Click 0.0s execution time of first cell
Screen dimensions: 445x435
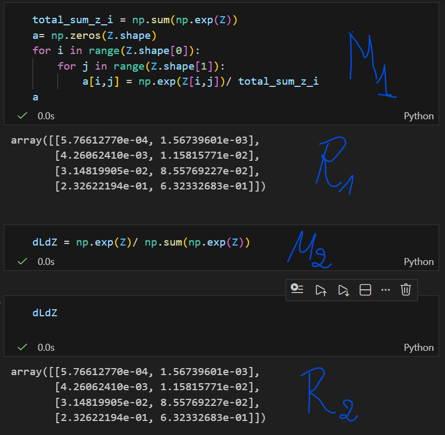[46, 116]
